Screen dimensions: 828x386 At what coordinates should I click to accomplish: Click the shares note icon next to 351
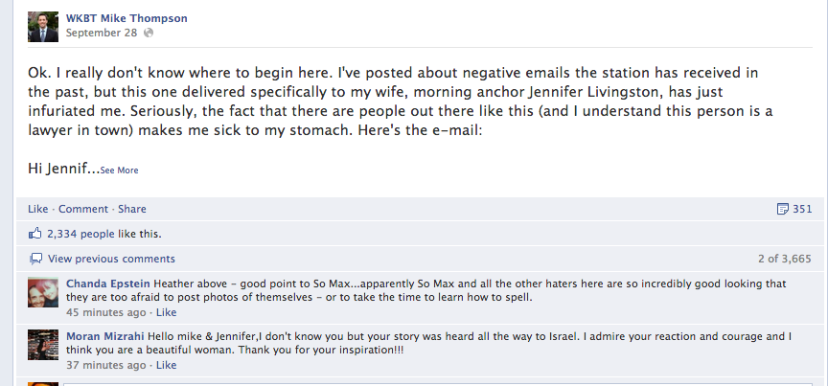tap(783, 209)
